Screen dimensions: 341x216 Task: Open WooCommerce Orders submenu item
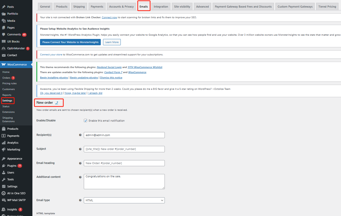(x=6, y=78)
